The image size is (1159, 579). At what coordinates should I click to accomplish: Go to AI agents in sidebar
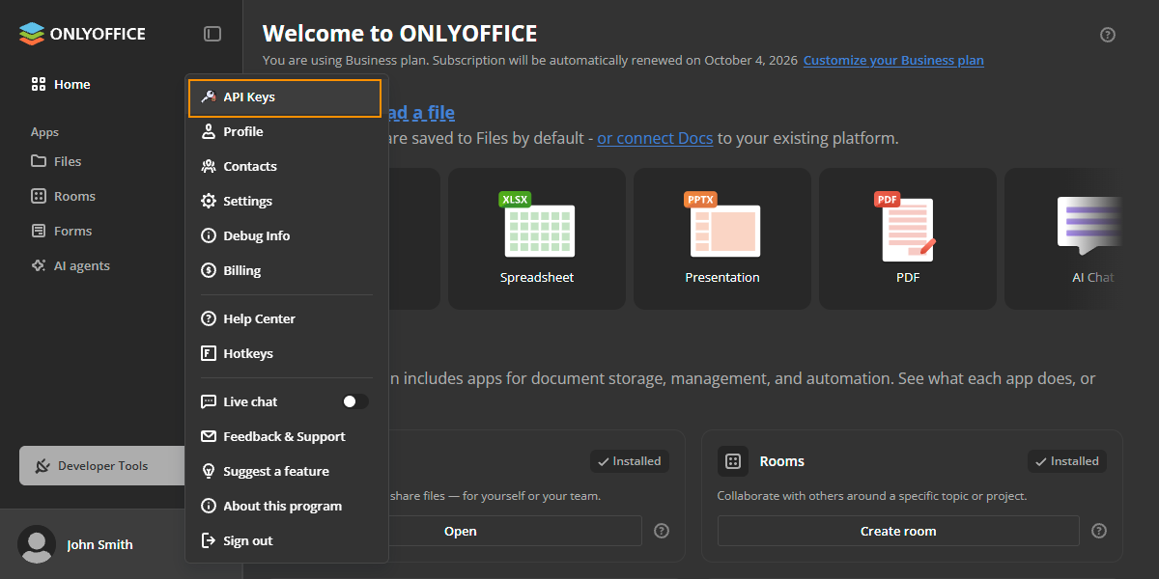tap(81, 265)
